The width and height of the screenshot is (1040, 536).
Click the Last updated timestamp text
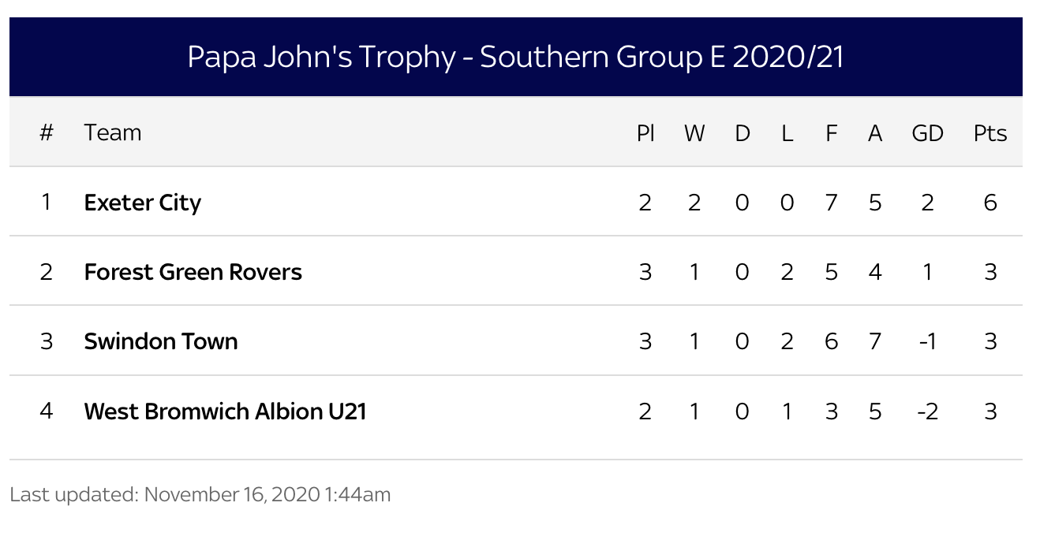[200, 494]
